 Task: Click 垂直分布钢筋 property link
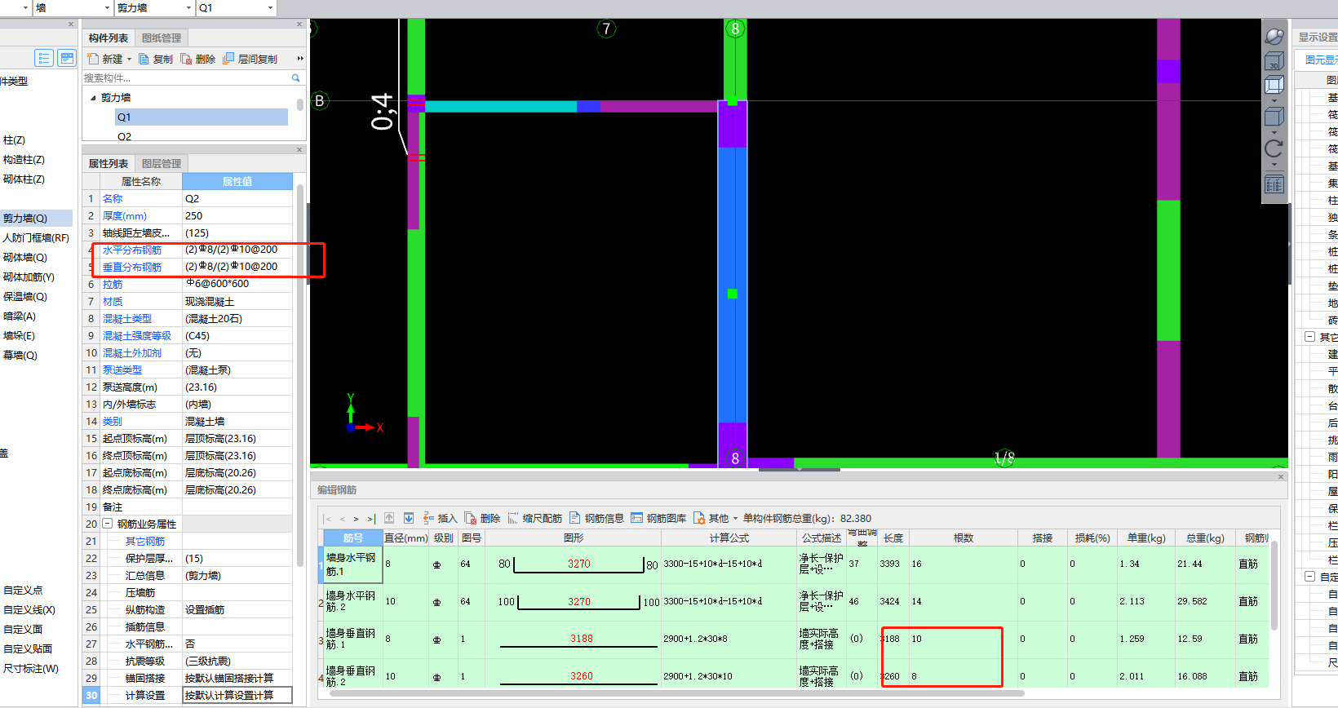click(132, 268)
